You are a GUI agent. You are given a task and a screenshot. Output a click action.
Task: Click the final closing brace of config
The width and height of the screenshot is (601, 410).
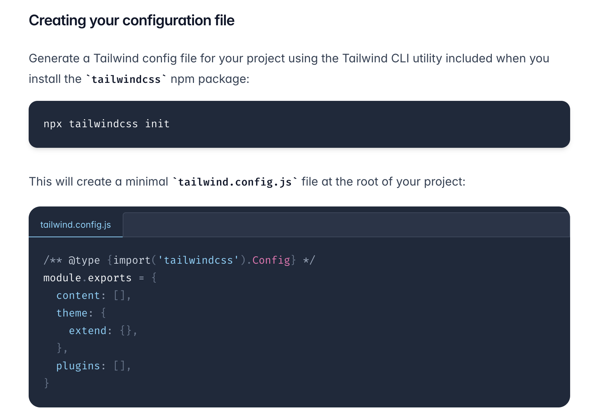[x=46, y=383]
